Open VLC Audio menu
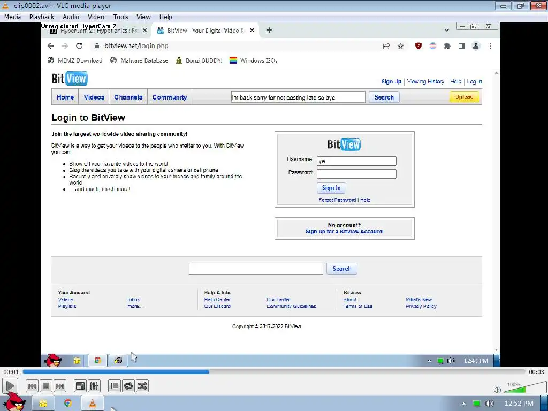 [71, 17]
